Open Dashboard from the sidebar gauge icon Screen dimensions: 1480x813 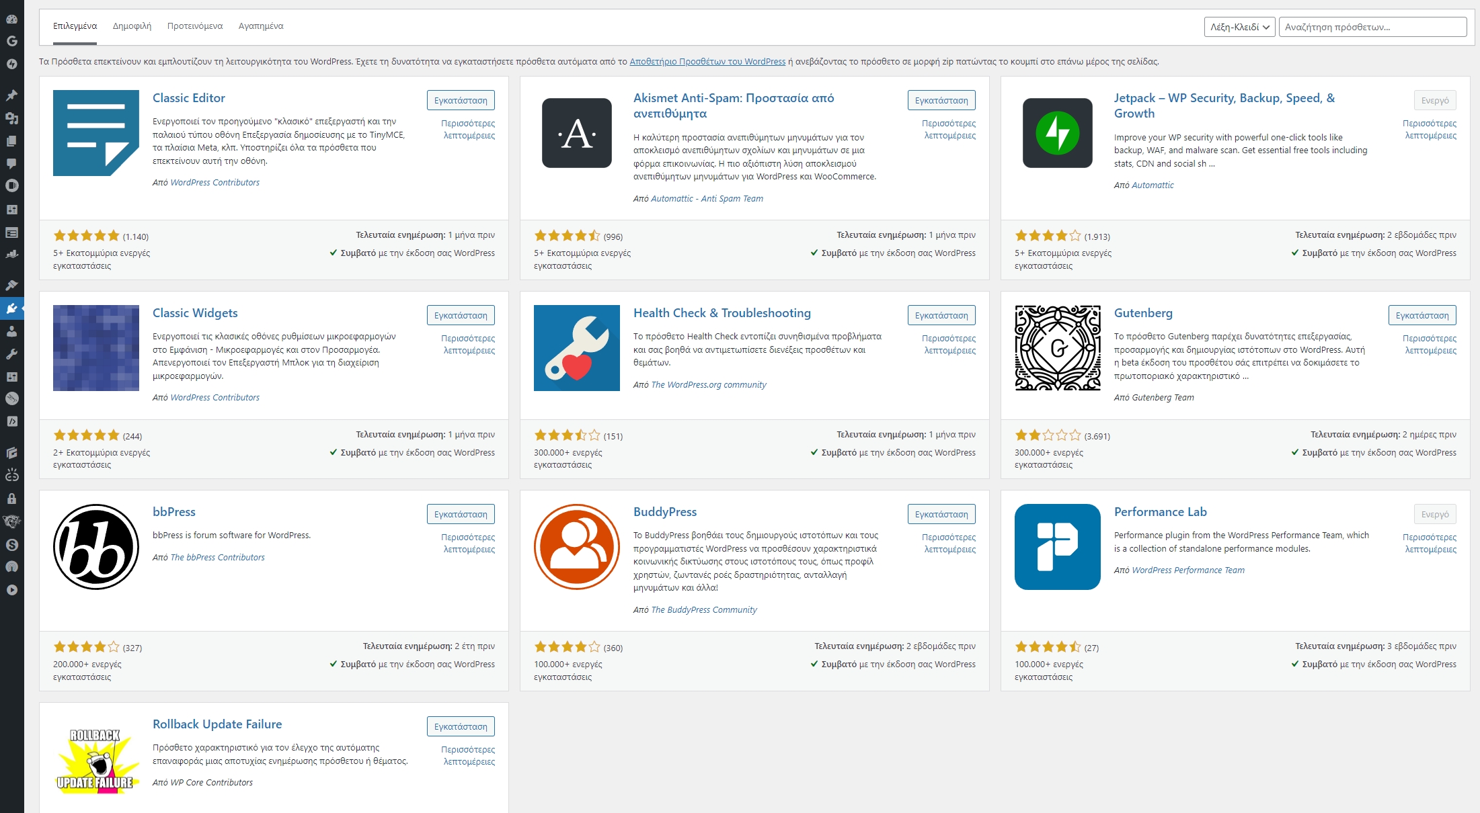pyautogui.click(x=11, y=19)
